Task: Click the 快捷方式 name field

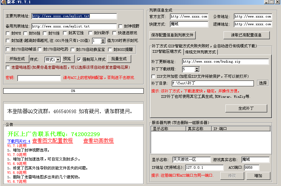Action: tap(189, 24)
